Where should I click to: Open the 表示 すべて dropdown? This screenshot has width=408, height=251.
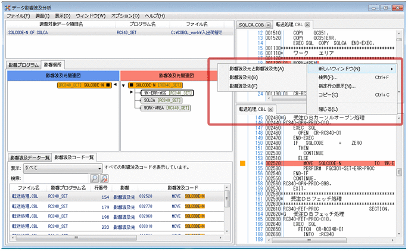pos(63,168)
